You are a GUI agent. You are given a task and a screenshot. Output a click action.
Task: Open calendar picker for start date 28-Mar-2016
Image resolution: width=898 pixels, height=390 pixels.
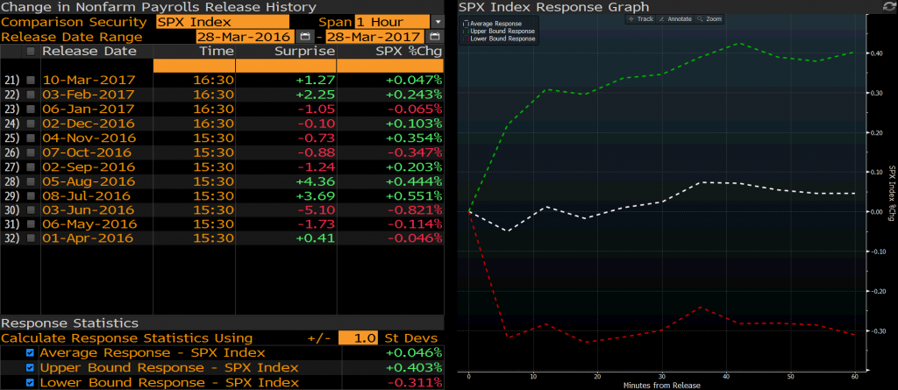[x=304, y=37]
